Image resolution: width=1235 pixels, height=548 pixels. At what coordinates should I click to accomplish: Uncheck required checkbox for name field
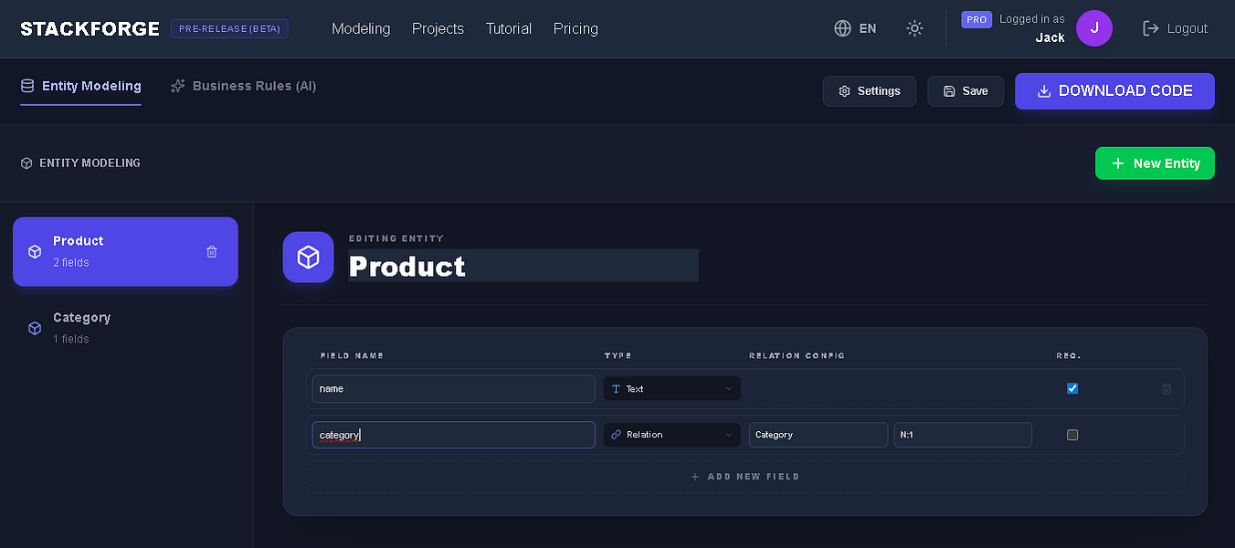point(1072,388)
